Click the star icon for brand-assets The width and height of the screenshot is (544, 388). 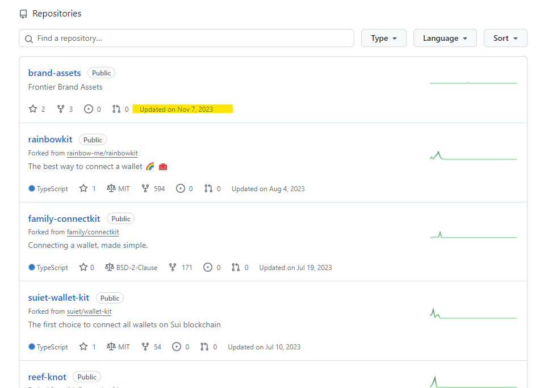33,109
